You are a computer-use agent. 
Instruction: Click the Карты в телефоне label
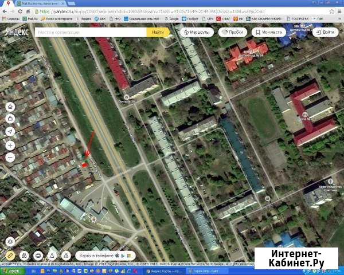96,256
